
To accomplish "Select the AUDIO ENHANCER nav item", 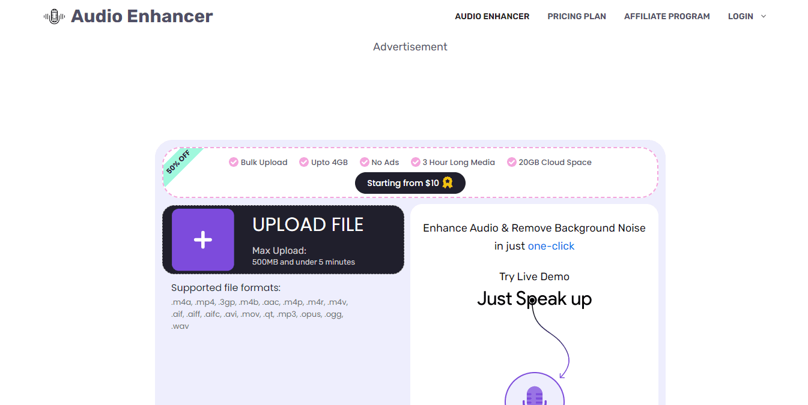I will pos(492,16).
